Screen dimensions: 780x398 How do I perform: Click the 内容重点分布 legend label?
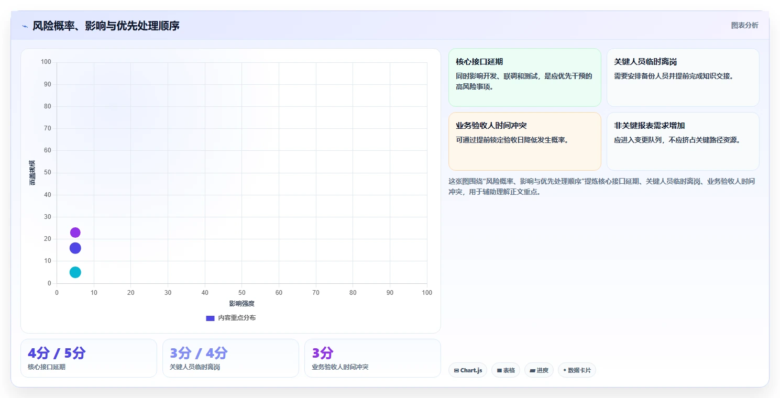coord(237,318)
